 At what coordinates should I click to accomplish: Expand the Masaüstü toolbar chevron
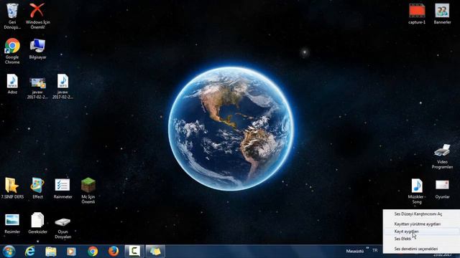pos(367,249)
